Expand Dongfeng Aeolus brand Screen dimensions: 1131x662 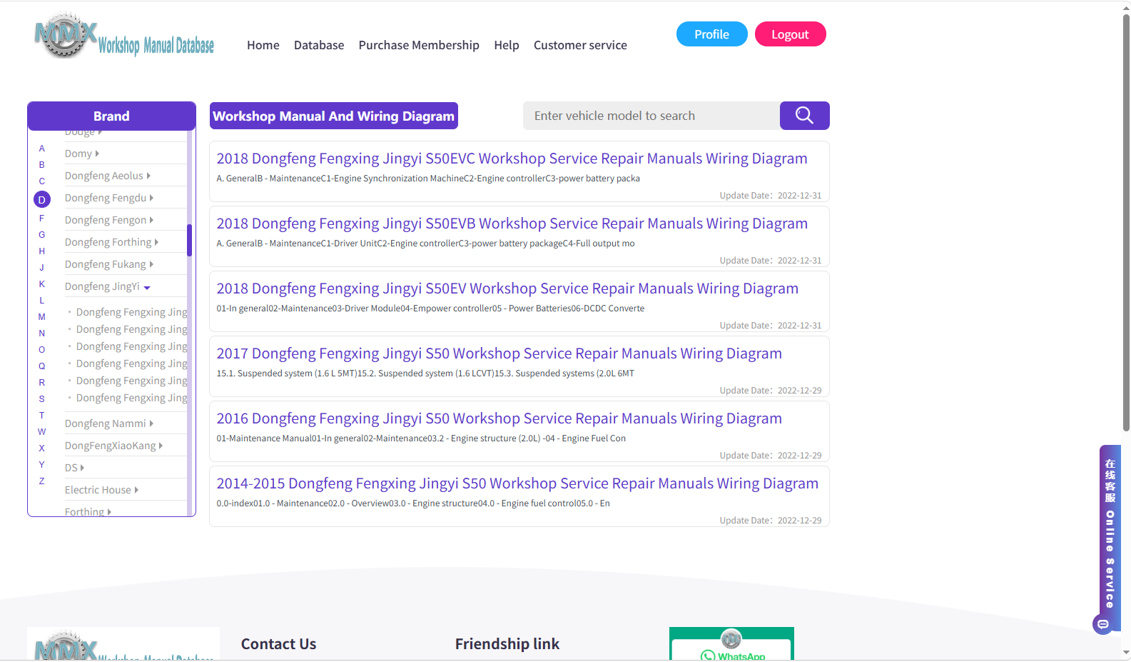click(108, 176)
